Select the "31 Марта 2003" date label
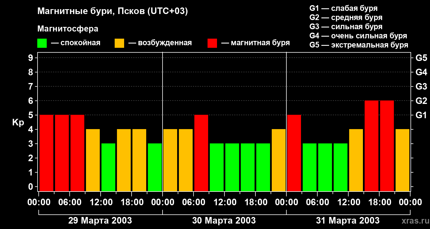This screenshot has width=430, height=229. [x=348, y=221]
